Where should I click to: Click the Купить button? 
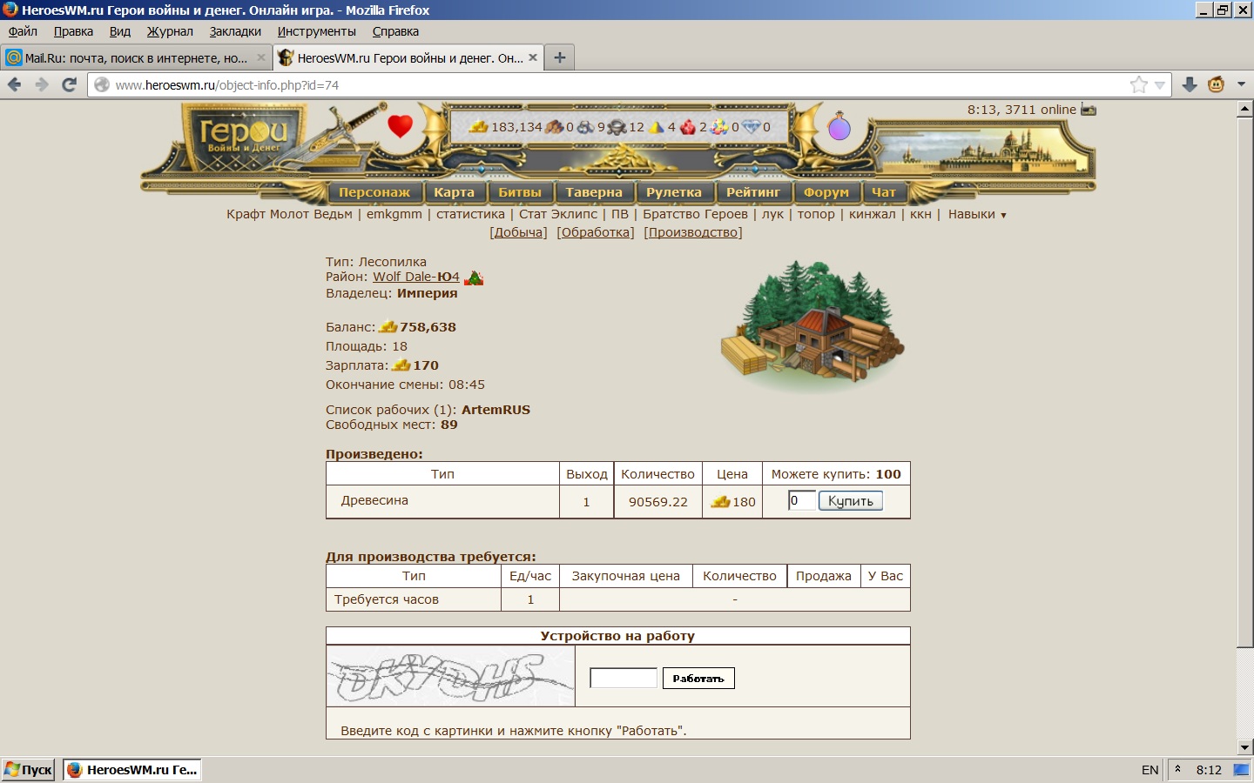(x=851, y=501)
